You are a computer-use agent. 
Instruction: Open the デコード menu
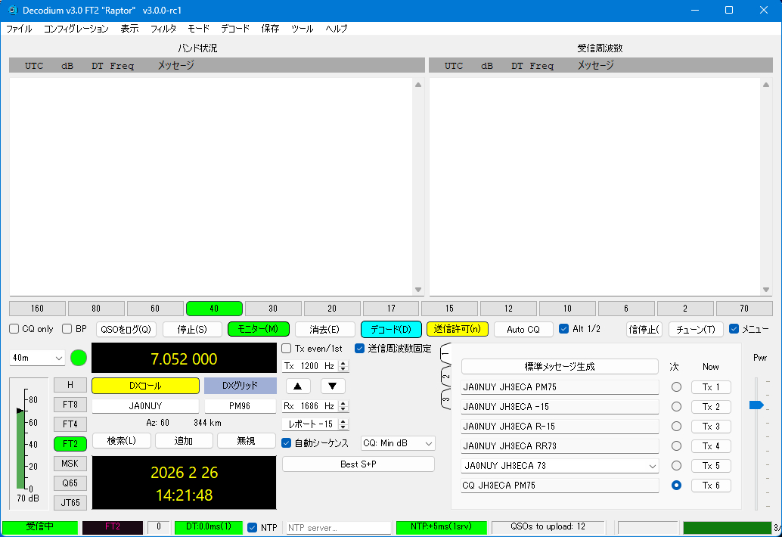click(x=235, y=29)
